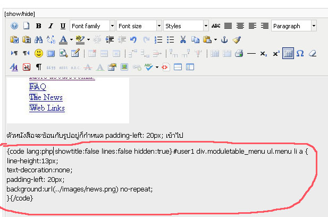Screen dimensions: 328x217
Task: Toggle bold formatting
Action: click(38, 26)
